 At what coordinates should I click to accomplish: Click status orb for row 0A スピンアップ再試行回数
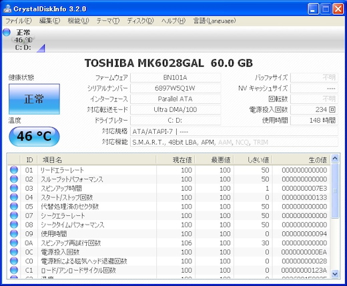[14, 243]
